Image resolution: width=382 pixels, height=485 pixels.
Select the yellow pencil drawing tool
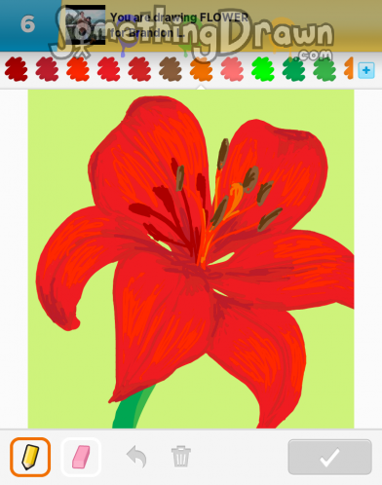30,457
